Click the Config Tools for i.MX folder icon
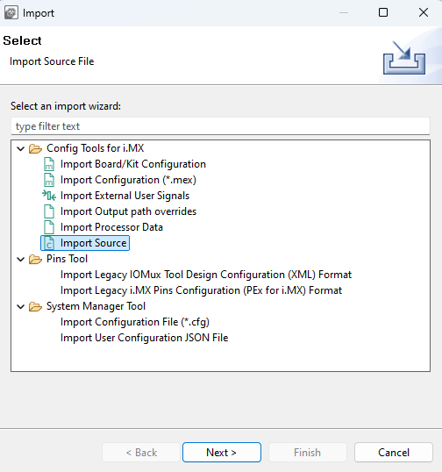 pyautogui.click(x=35, y=148)
